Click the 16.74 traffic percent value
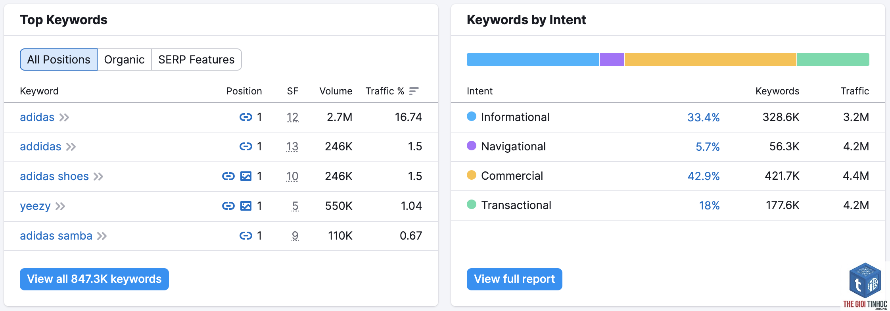This screenshot has height=311, width=890. [409, 117]
